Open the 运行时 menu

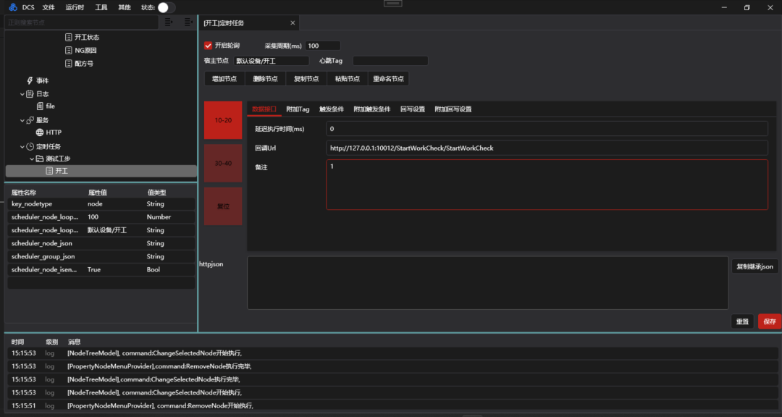click(75, 7)
